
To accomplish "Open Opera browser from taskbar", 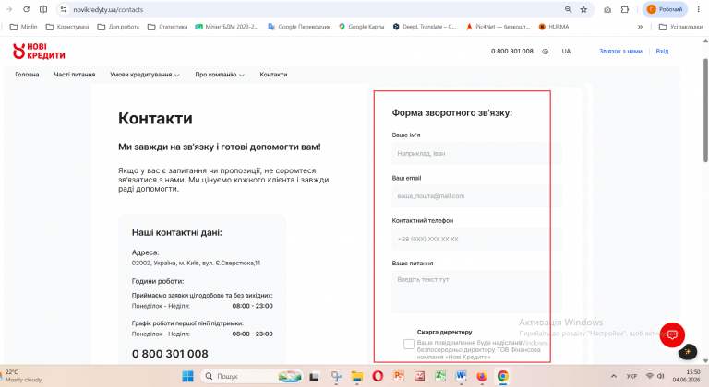I will pyautogui.click(x=378, y=376).
